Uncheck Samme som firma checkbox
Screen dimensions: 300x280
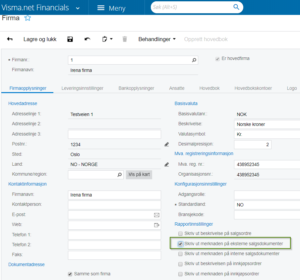click(70, 274)
